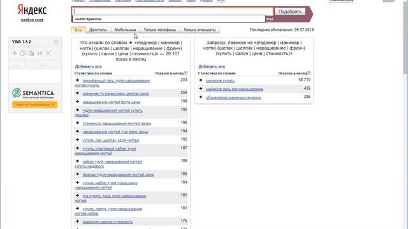Click the Semantica banner logo
This screenshot has height=229, width=408.
click(33, 93)
